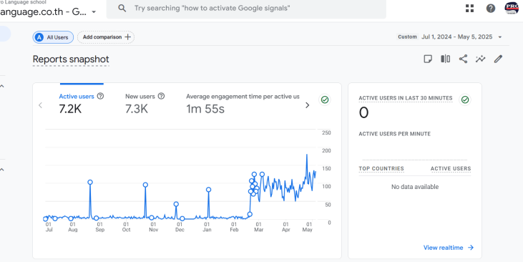Click the late-November spike data point
The height and width of the screenshot is (262, 523).
(x=176, y=204)
